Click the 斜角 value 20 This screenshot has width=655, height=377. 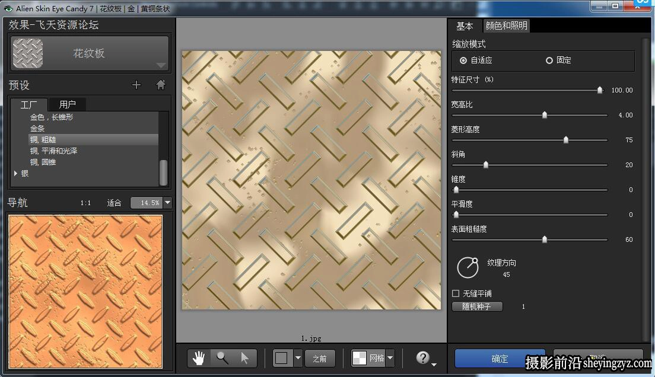point(629,165)
